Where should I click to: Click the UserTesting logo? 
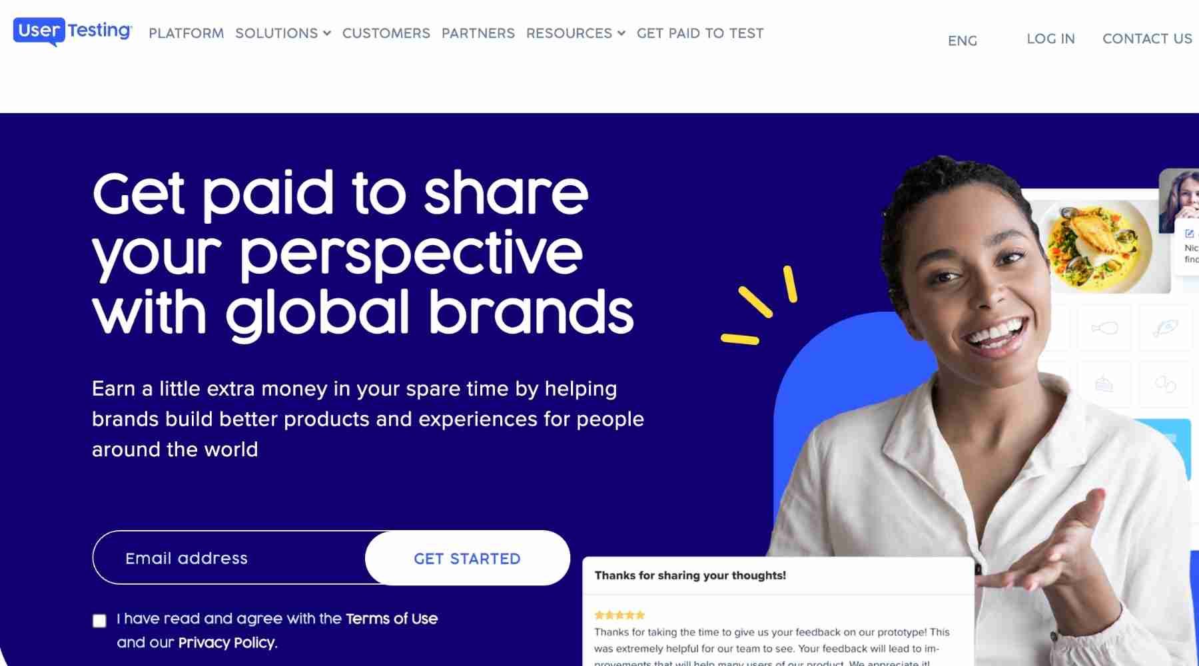73,31
